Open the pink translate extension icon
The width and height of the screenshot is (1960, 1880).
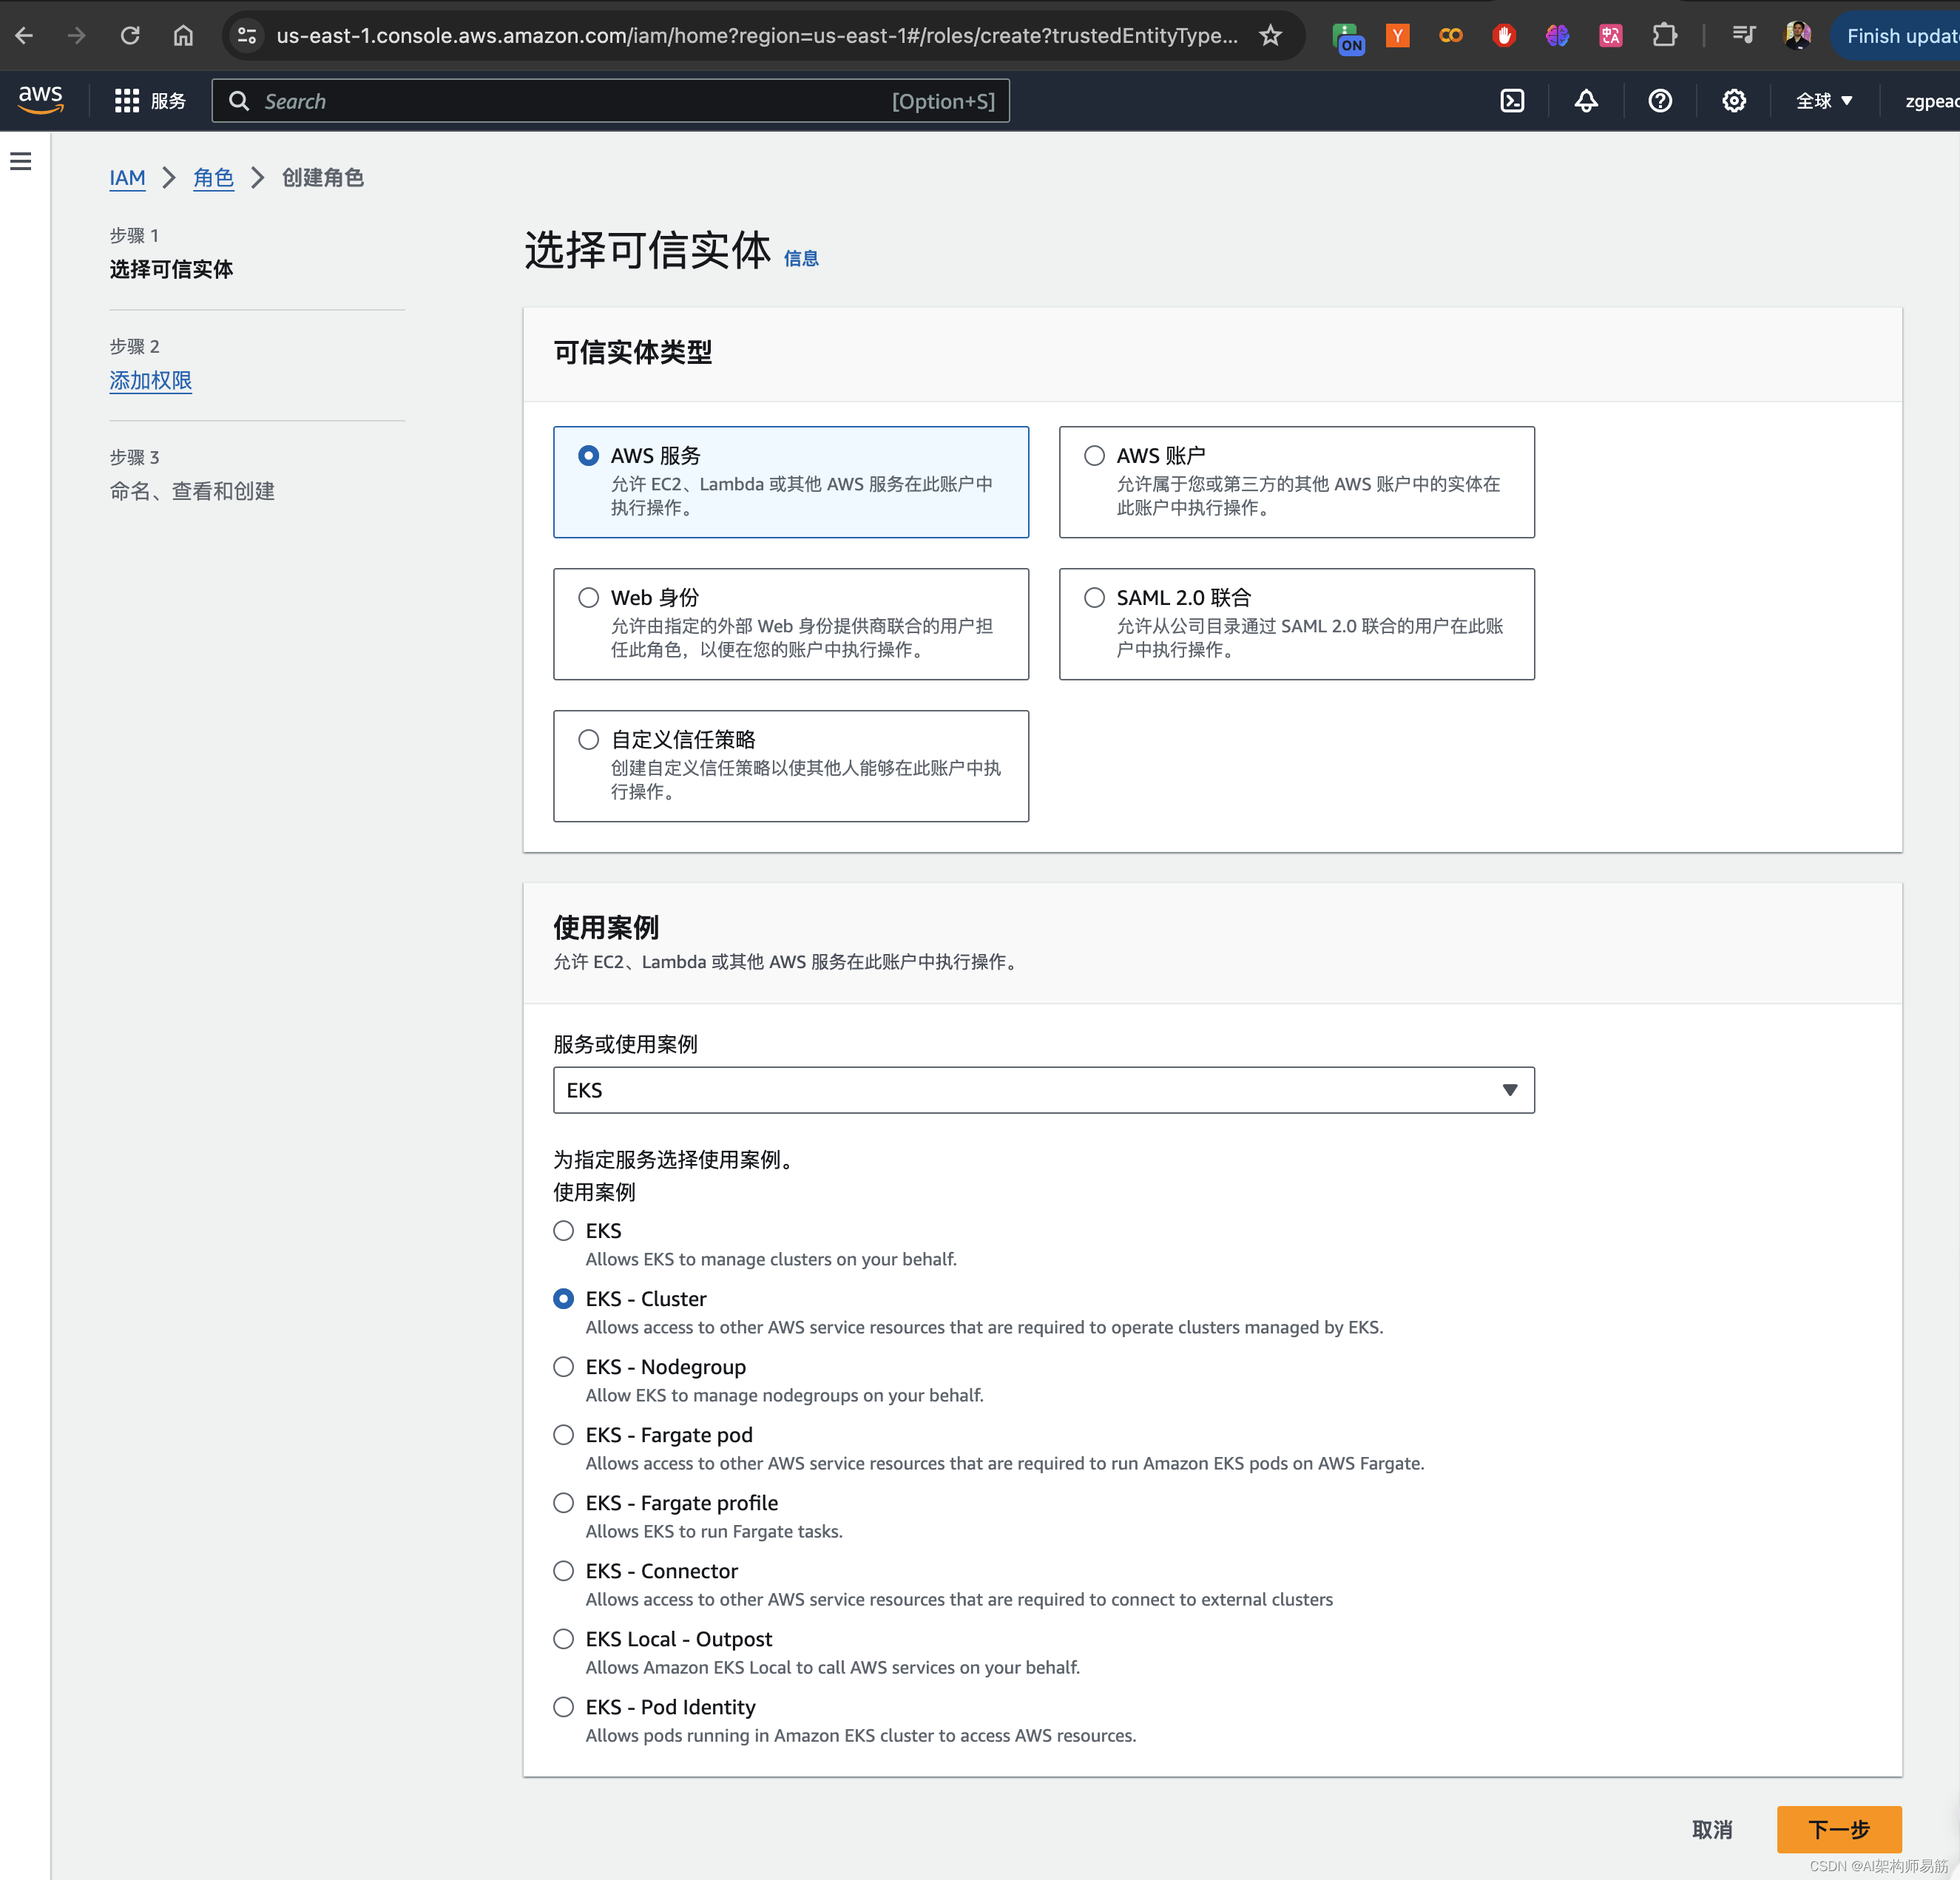1610,36
